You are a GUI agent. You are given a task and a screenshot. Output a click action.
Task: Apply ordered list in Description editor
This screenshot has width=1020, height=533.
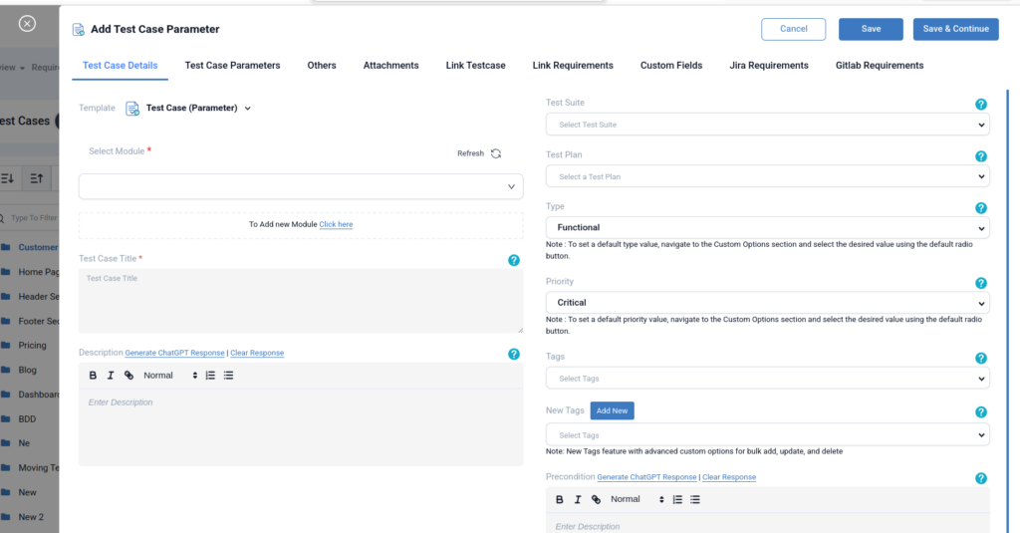coord(210,376)
